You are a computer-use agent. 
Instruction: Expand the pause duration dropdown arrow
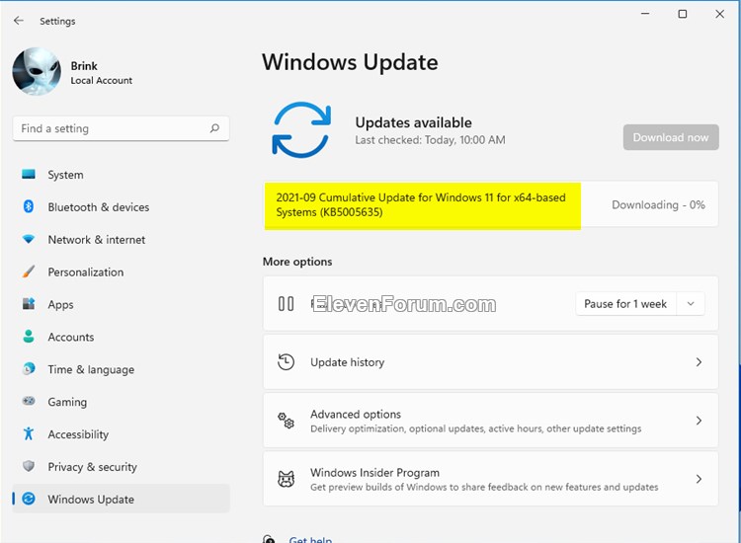coord(691,304)
